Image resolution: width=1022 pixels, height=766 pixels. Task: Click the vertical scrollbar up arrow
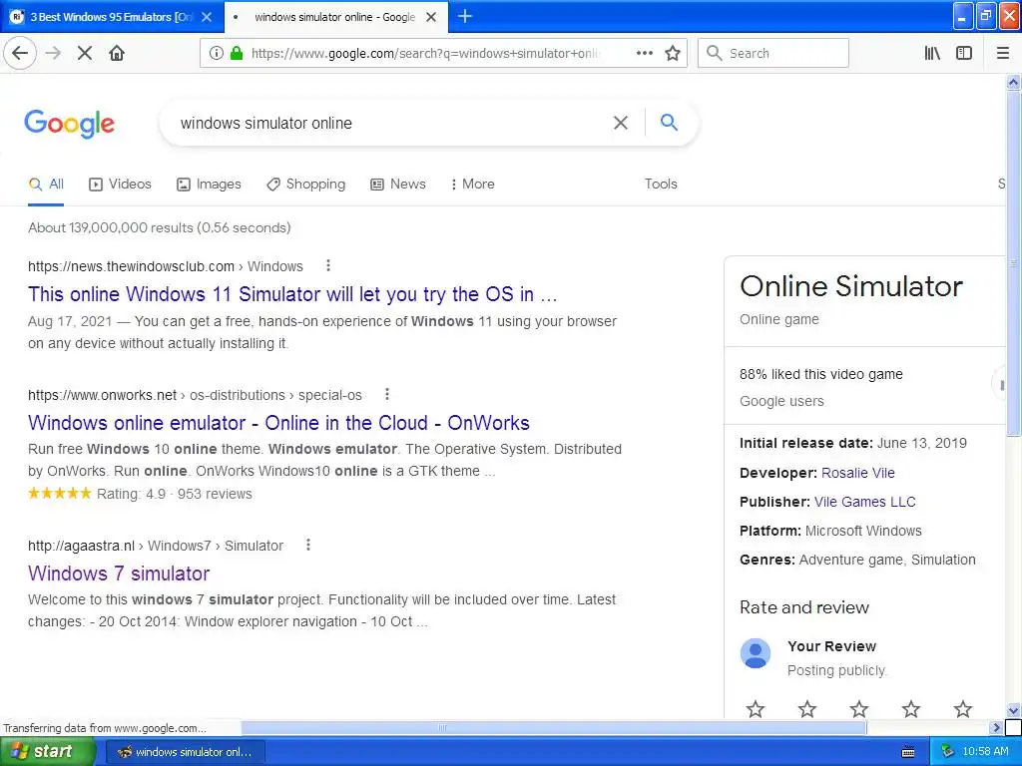(1014, 82)
